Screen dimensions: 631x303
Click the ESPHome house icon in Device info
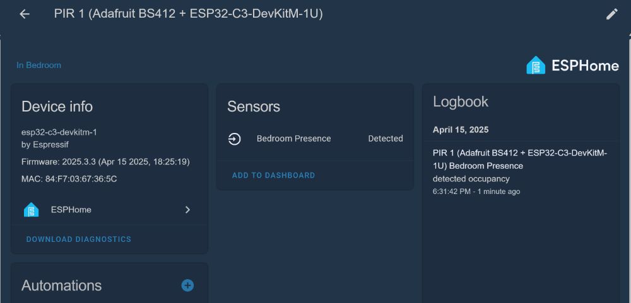31,210
